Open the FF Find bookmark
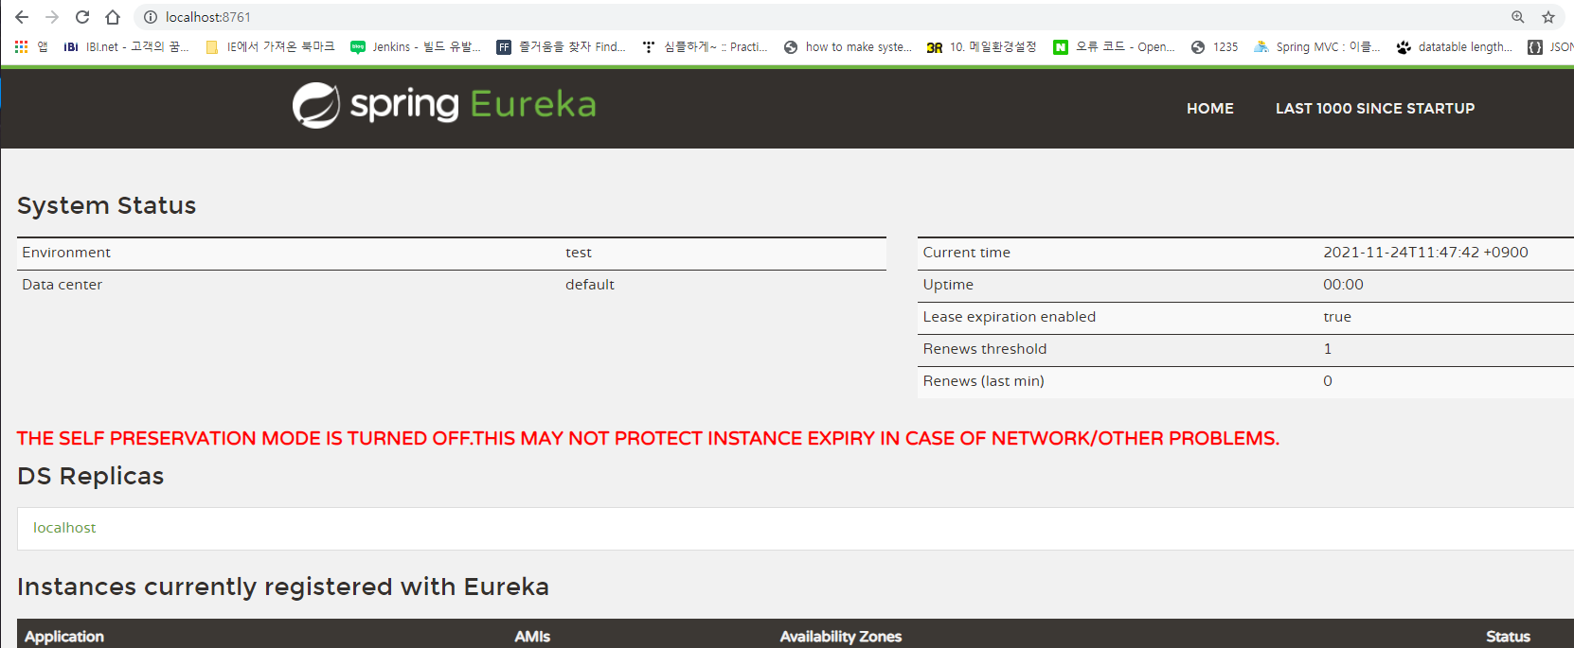The width and height of the screenshot is (1574, 648). tap(561, 46)
